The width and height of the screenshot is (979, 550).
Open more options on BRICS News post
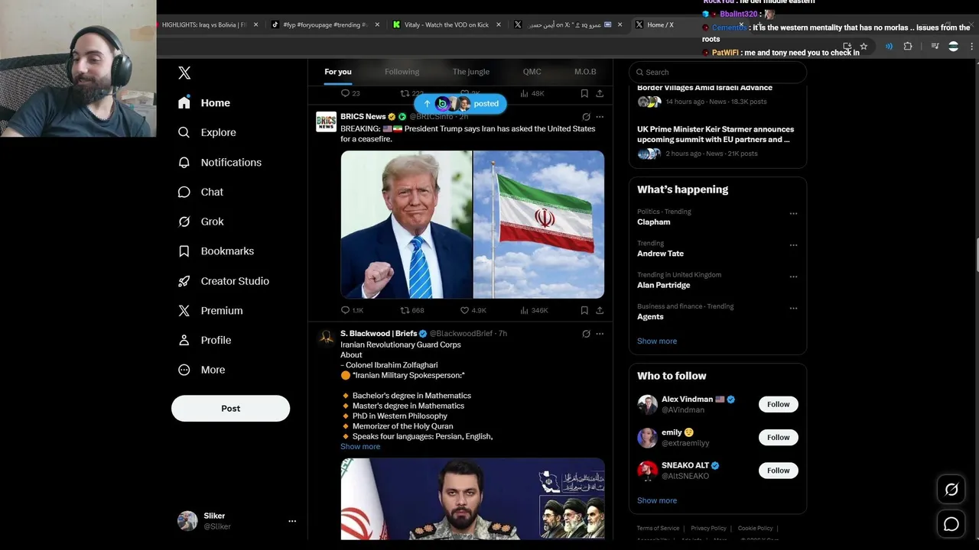[600, 117]
